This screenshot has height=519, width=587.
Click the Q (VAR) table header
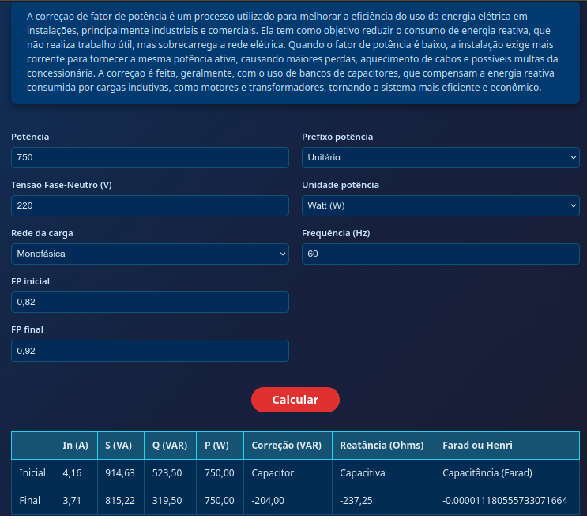pos(170,446)
